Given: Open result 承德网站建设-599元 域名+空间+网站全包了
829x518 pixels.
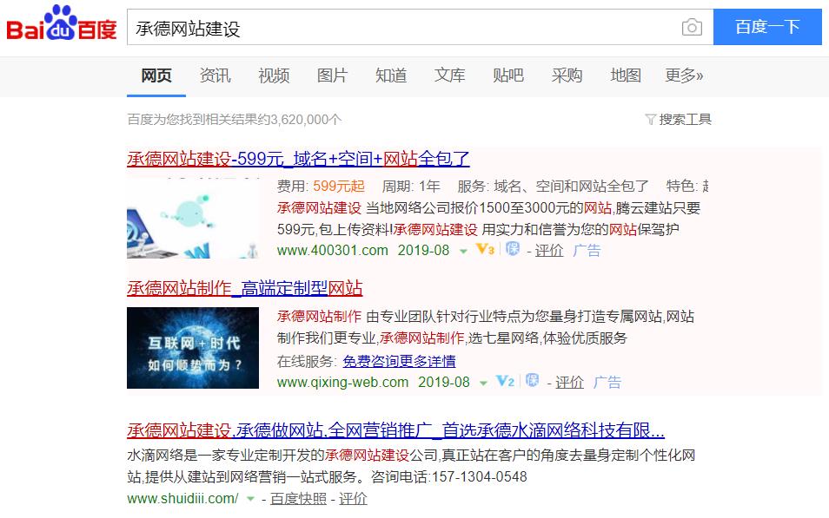Looking at the screenshot, I should (298, 159).
